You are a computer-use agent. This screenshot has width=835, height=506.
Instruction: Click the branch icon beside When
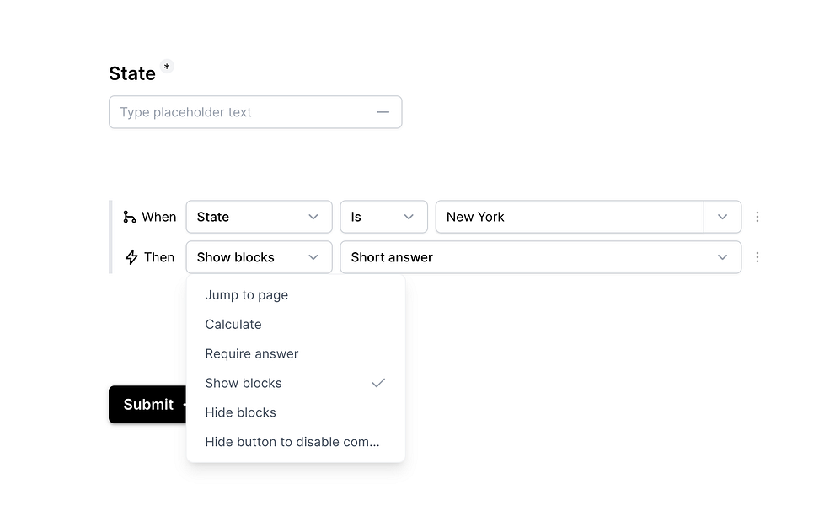point(128,217)
